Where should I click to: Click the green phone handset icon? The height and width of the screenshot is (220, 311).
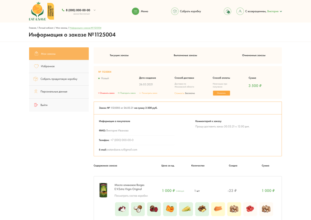pos(63,10)
